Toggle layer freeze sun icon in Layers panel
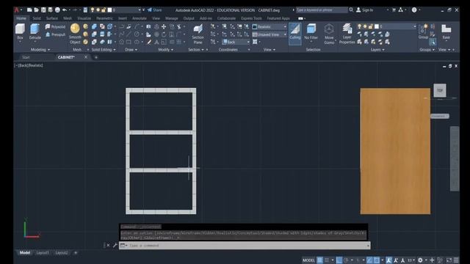 pos(365,26)
